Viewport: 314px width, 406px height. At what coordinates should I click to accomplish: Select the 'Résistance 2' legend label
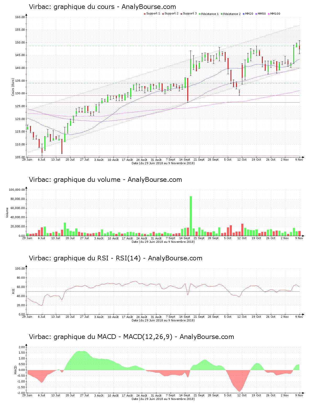[232, 14]
